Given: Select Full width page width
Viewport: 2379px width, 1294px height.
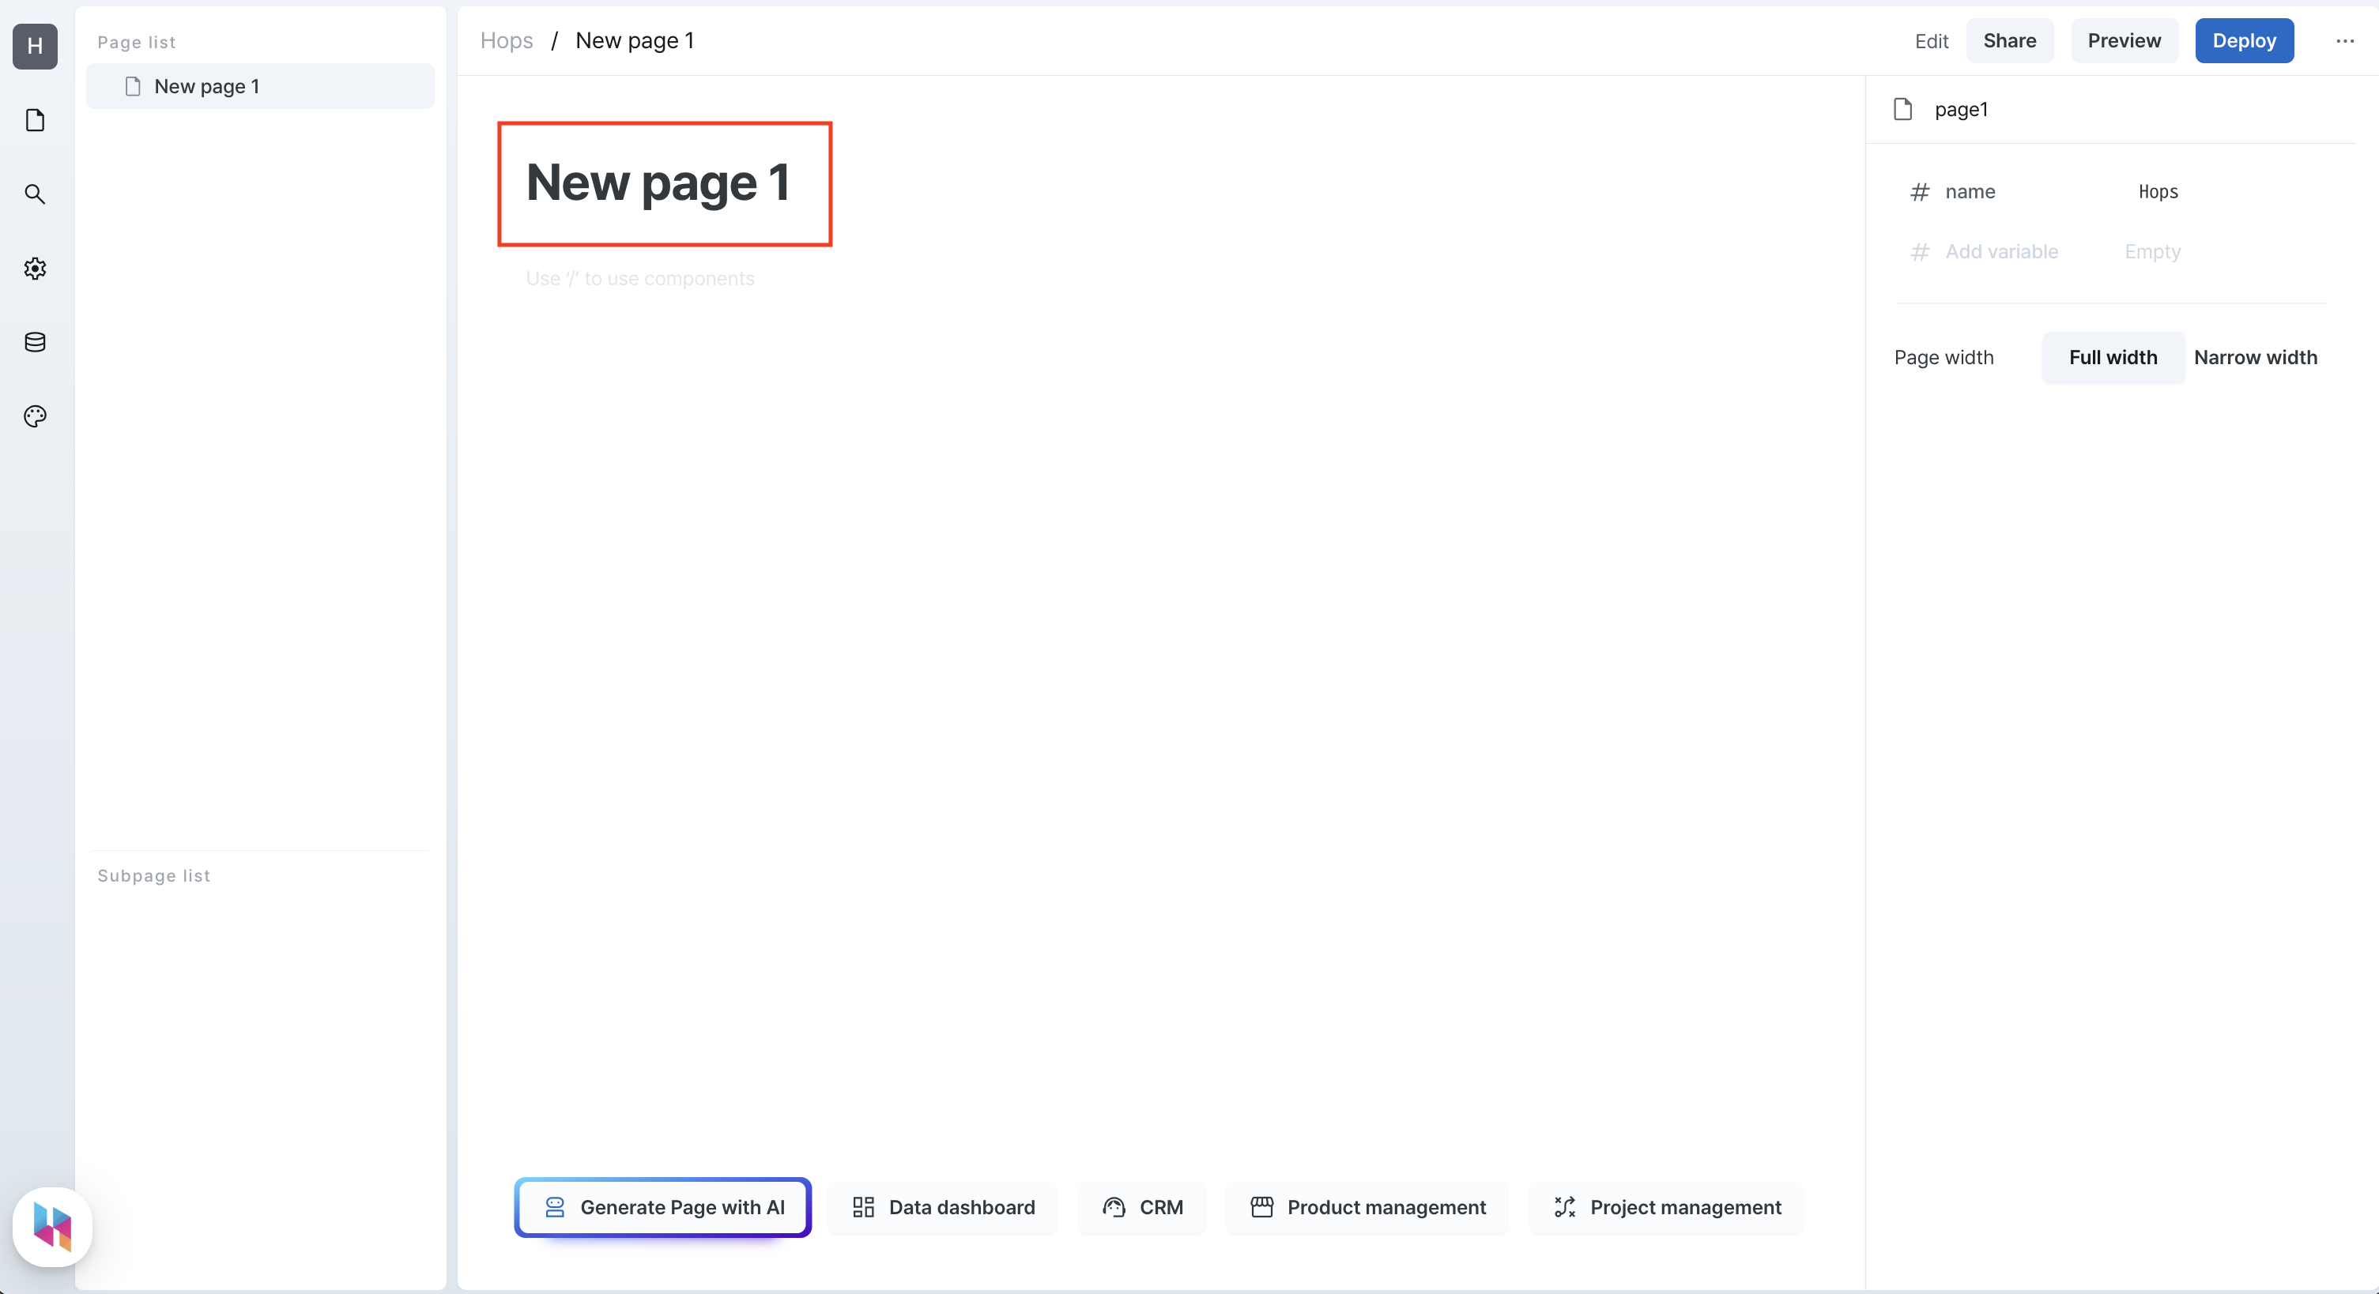Looking at the screenshot, I should click(x=2113, y=357).
